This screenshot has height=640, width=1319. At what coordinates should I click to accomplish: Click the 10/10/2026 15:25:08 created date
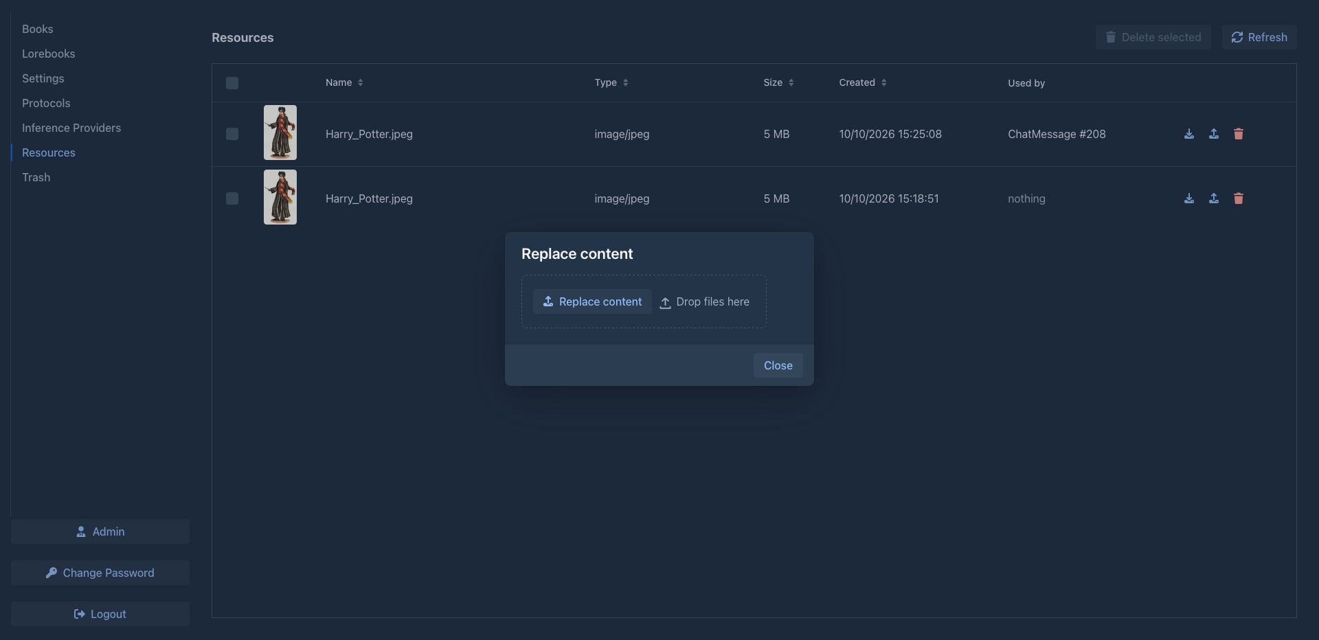pos(890,134)
